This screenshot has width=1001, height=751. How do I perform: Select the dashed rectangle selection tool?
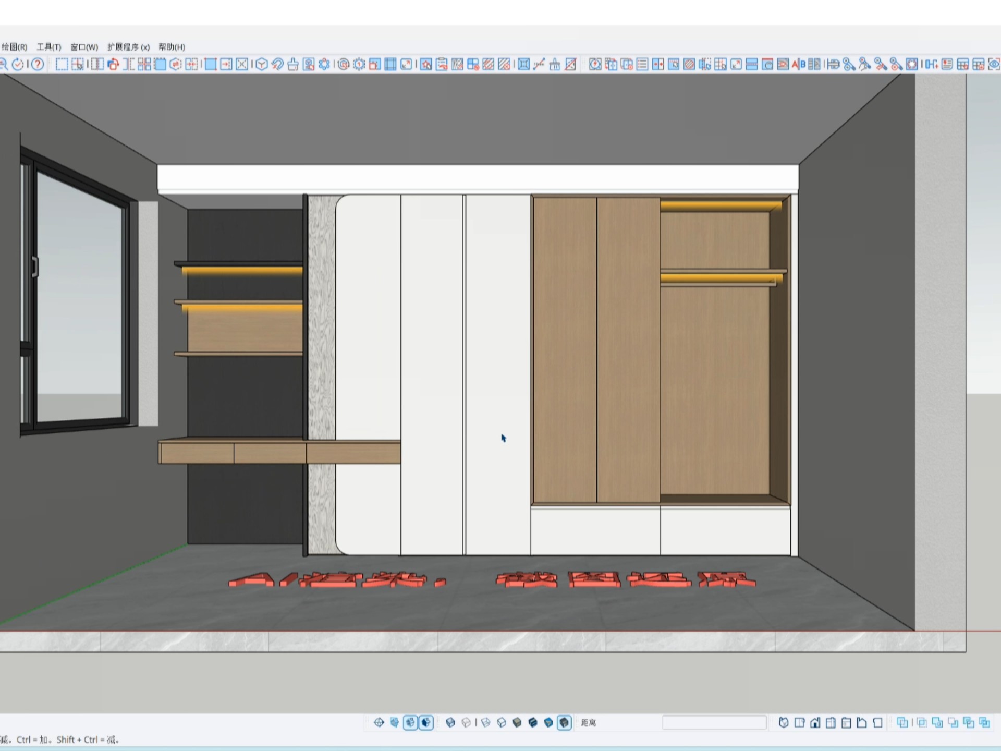[62, 64]
